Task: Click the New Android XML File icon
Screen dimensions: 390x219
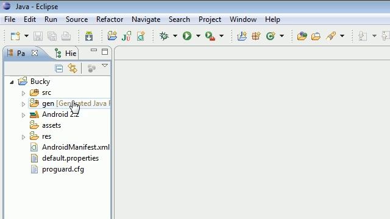Action: [141, 36]
